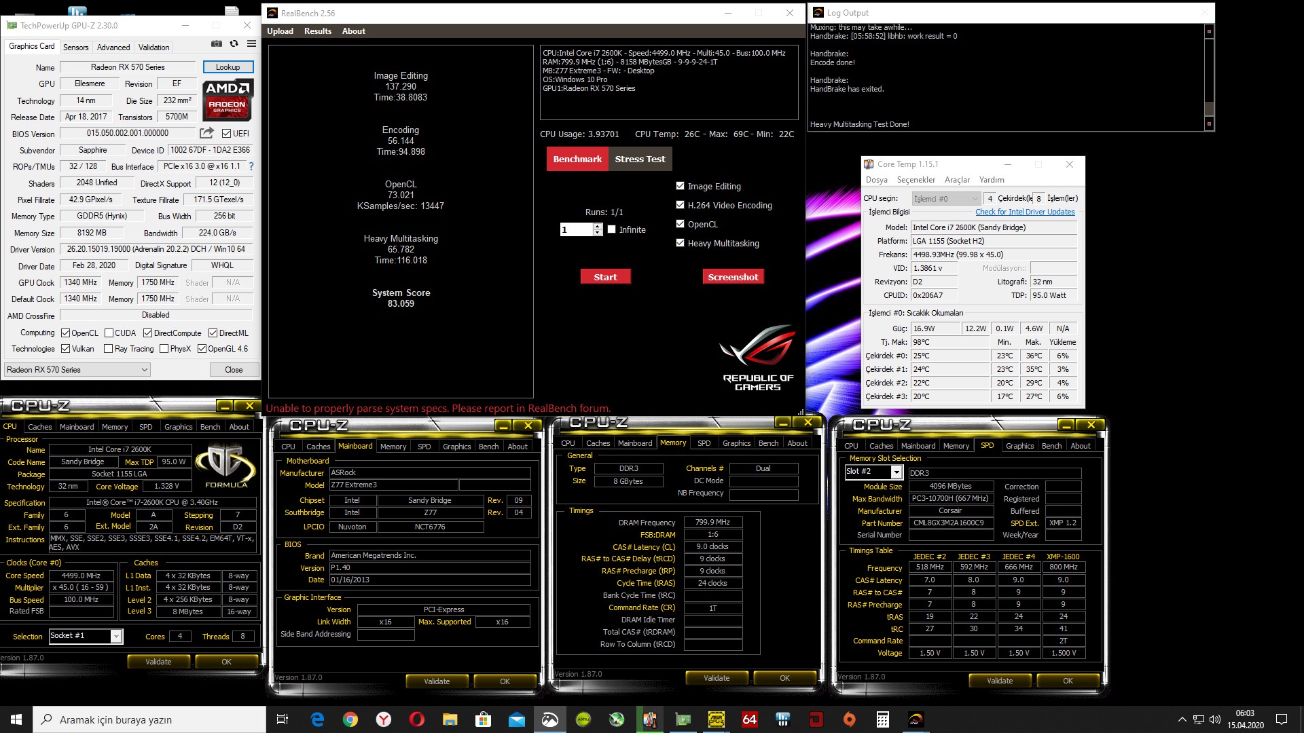Toggle the Infinite runs checkbox
1304x733 pixels.
(612, 229)
